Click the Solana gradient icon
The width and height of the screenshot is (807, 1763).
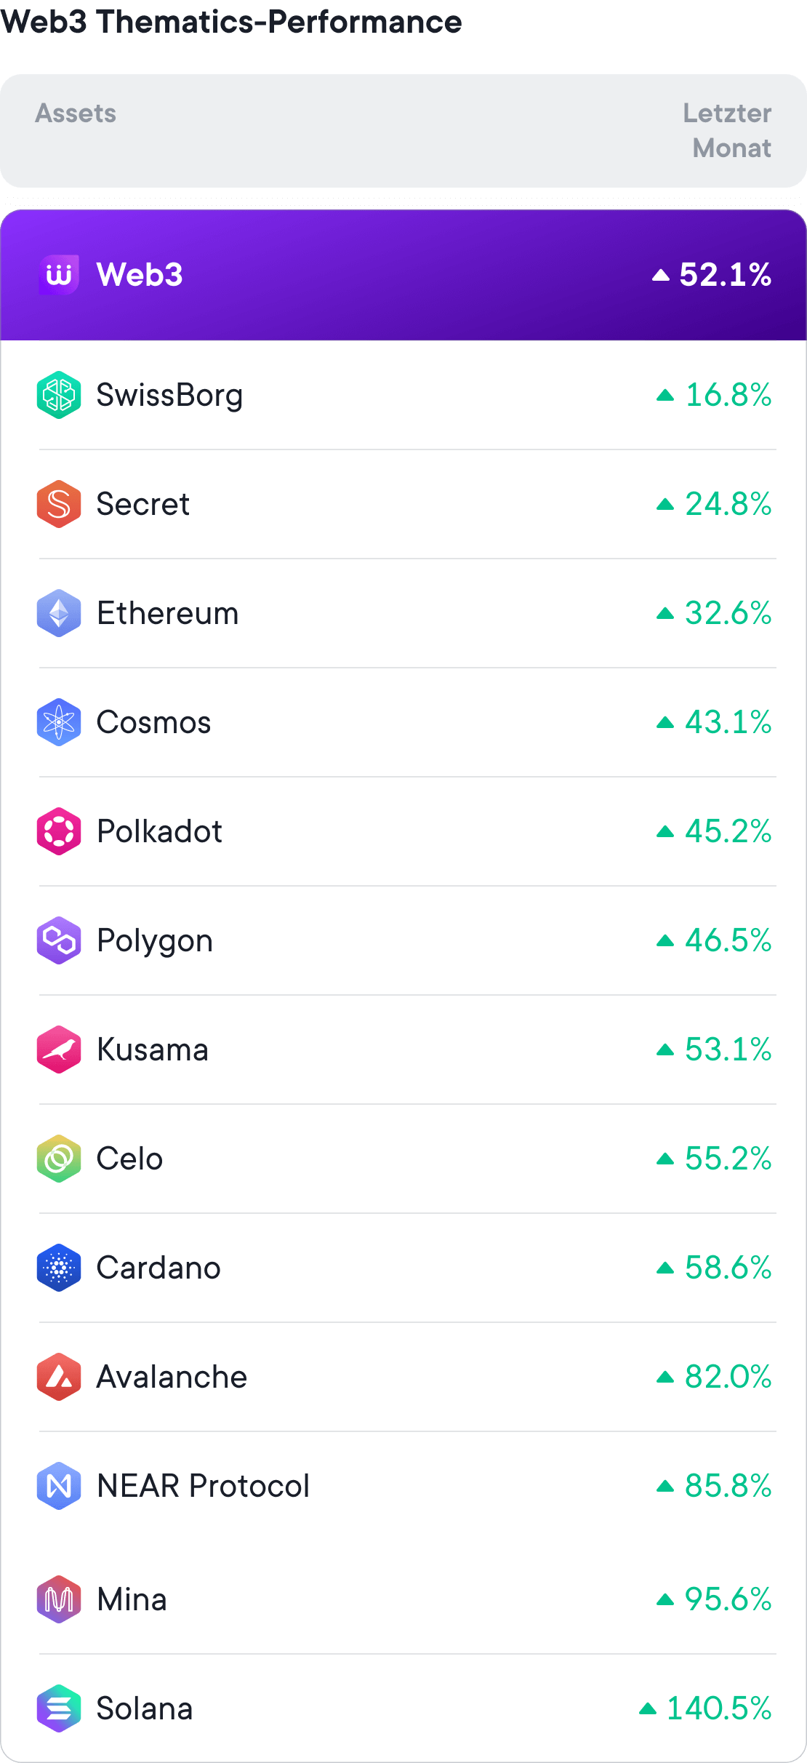tap(59, 1708)
